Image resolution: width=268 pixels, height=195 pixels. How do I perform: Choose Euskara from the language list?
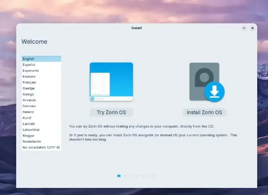42,76
